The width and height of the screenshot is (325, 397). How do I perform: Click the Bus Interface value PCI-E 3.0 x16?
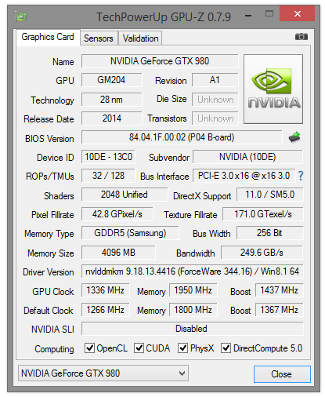(x=244, y=176)
